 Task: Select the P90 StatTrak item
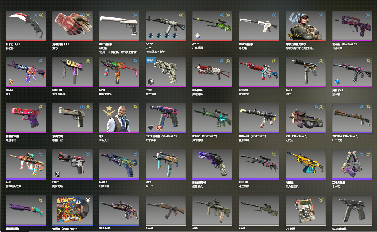(306, 118)
